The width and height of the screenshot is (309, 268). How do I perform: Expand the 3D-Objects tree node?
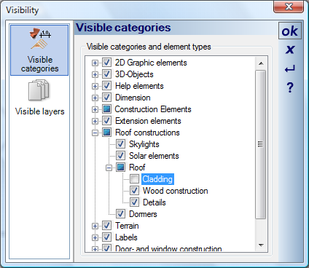[x=95, y=74]
